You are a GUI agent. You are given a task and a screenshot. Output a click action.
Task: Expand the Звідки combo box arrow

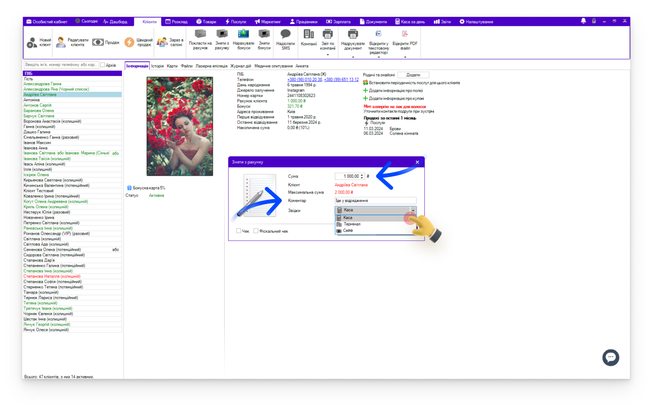click(x=413, y=210)
